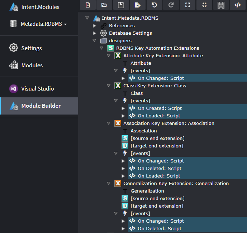Go to Modules in the sidebar
Screen dimensions: 247x233
(32, 65)
